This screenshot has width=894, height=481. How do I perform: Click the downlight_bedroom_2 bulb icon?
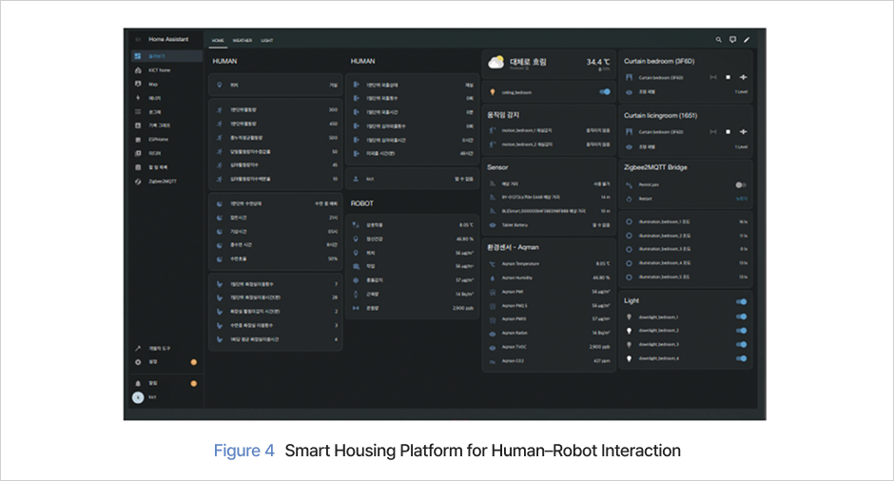(629, 331)
